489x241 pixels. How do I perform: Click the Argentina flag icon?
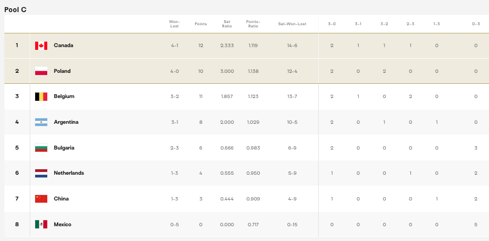coord(41,122)
